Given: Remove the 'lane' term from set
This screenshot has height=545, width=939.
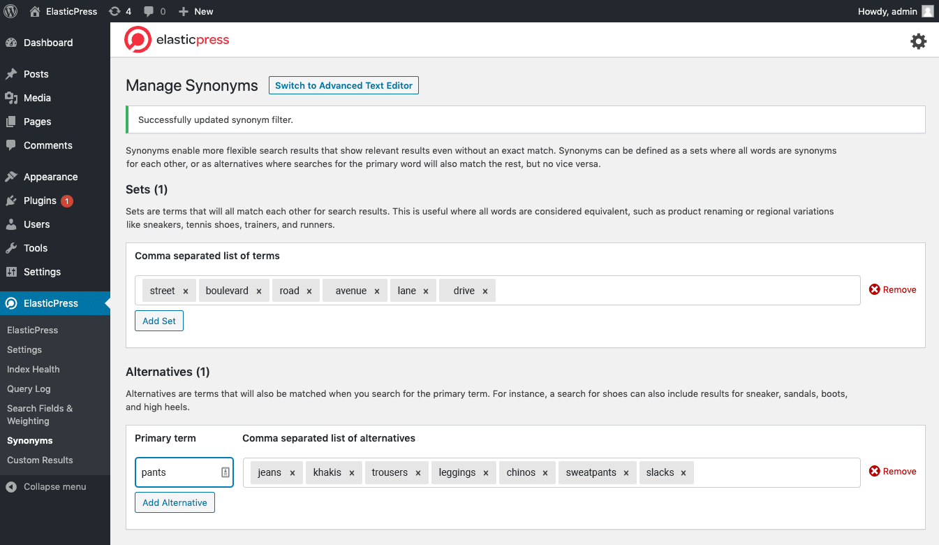Looking at the screenshot, I should (x=426, y=291).
